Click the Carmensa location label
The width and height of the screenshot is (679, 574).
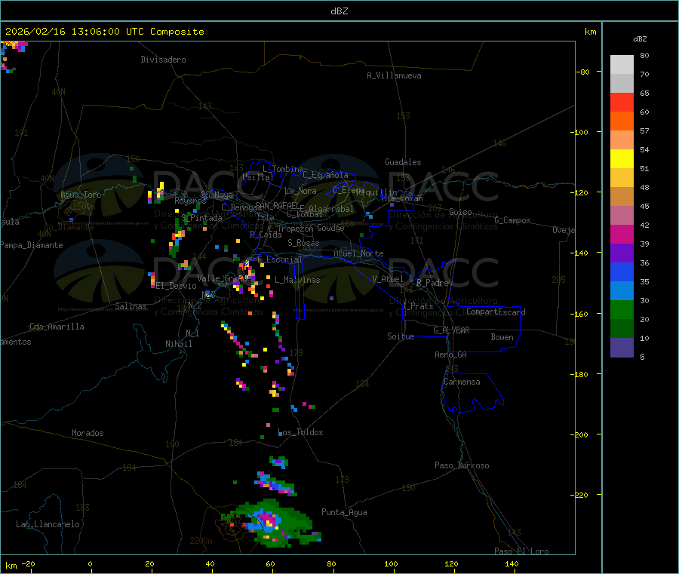point(462,382)
